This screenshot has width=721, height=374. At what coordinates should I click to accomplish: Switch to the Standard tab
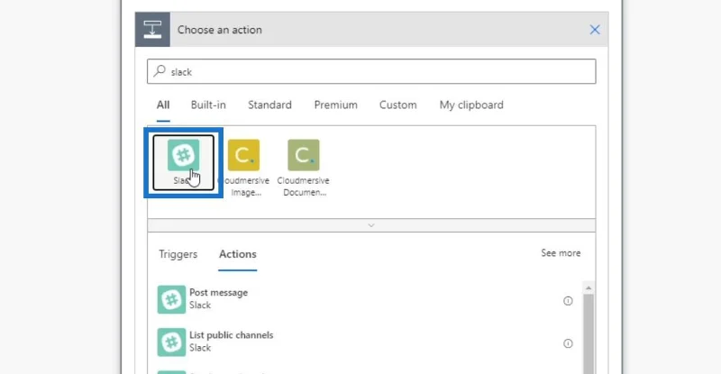(x=269, y=105)
